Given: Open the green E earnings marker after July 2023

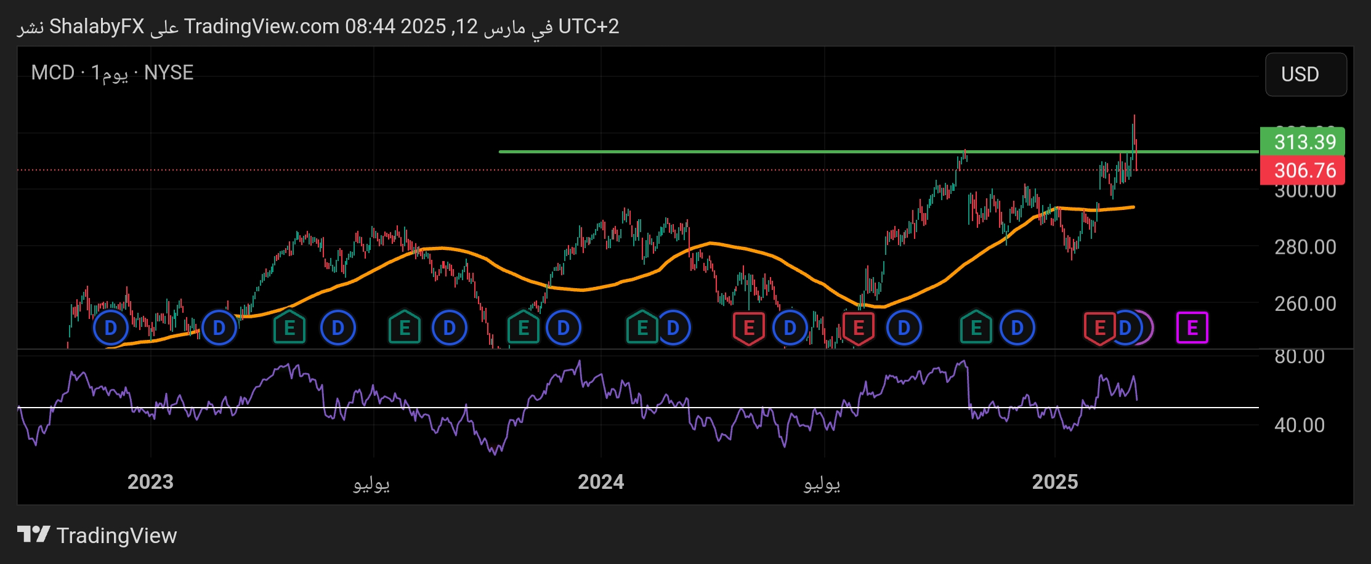Looking at the screenshot, I should click(405, 328).
